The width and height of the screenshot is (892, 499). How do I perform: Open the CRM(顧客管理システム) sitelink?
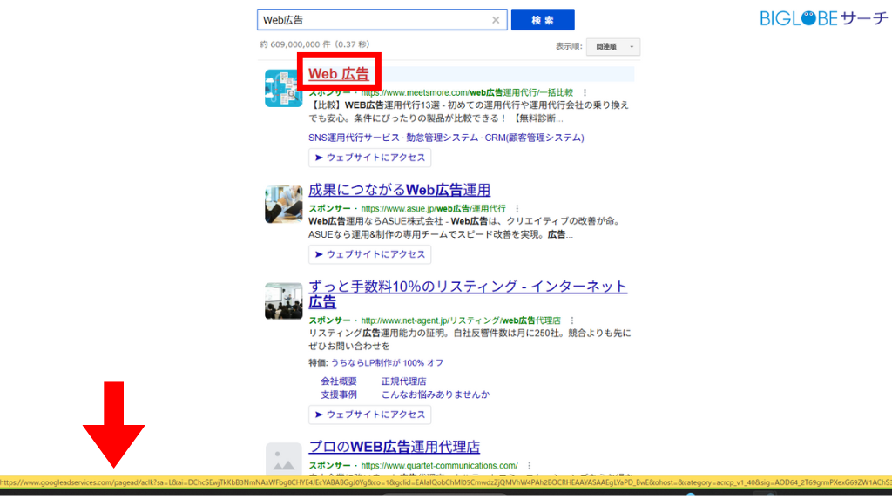pos(534,138)
